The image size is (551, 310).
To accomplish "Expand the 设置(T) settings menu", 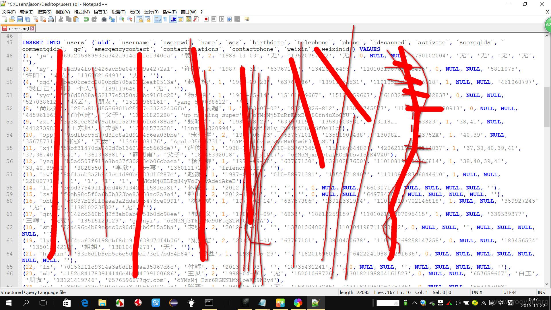I will [119, 12].
